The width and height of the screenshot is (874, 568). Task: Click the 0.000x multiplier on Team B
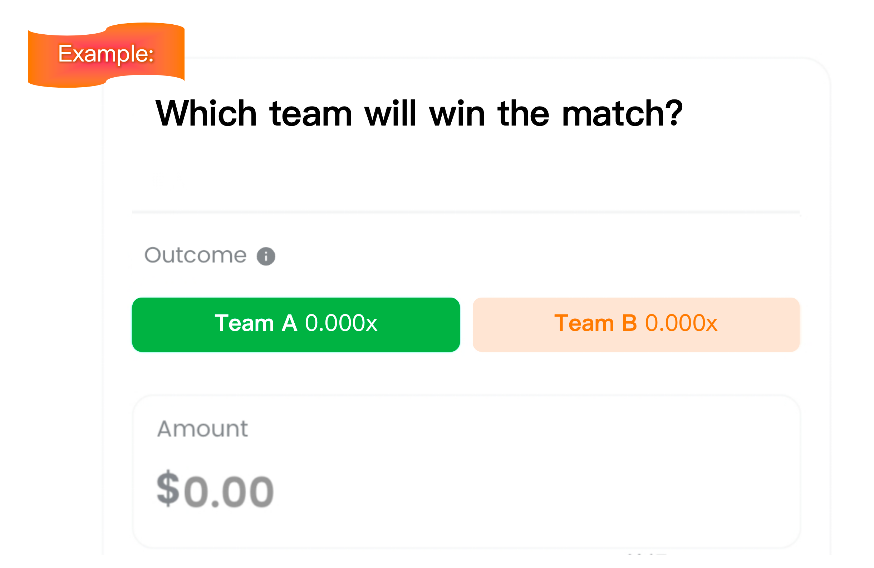681,323
